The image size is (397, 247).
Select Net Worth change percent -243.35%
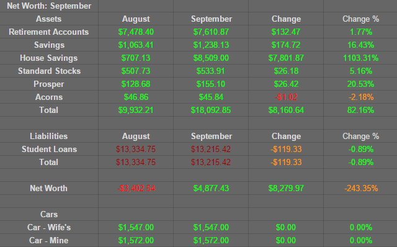click(x=360, y=188)
